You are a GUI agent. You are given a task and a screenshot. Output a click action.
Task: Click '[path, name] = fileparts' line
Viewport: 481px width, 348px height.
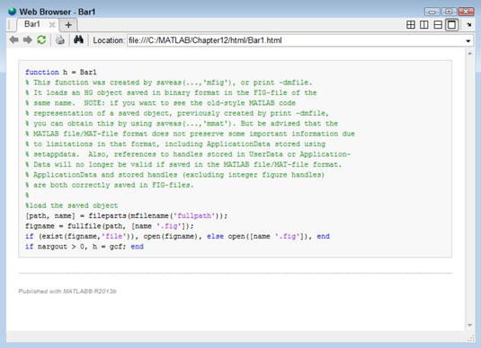point(127,216)
